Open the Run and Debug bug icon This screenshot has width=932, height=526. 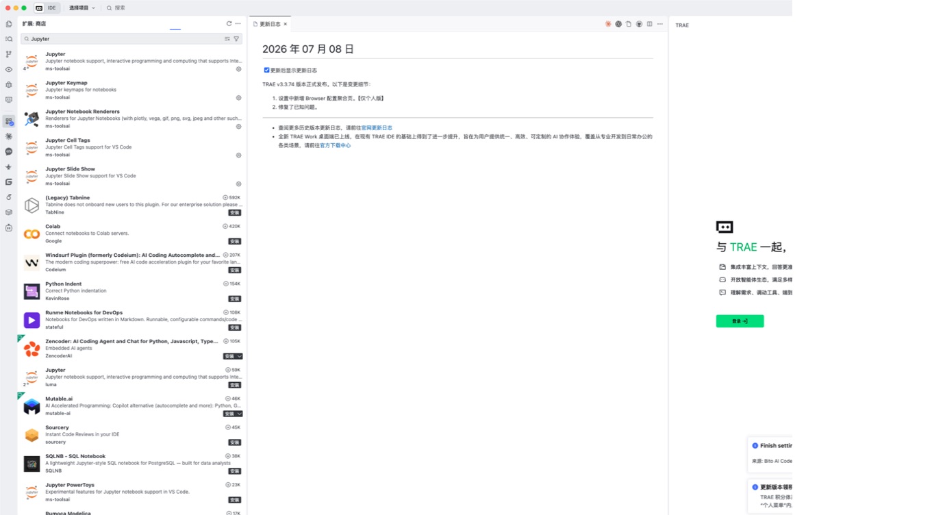coord(9,85)
